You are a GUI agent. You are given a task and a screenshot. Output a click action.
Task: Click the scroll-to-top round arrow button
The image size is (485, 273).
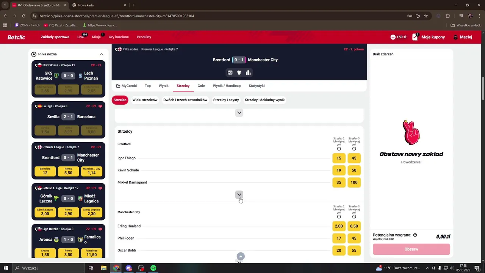coord(241,256)
